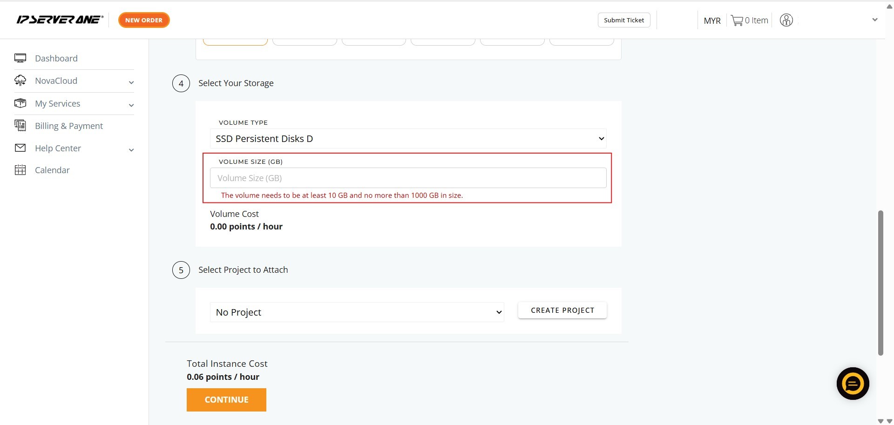Open the shopping cart icon
The height and width of the screenshot is (425, 894).
[737, 20]
